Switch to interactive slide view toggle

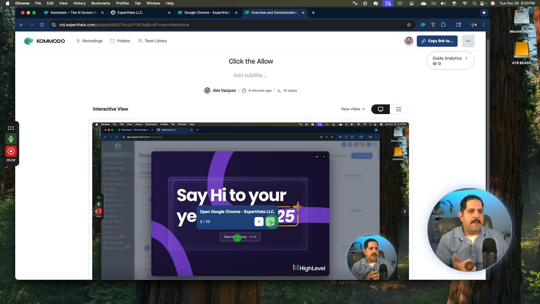(x=380, y=109)
